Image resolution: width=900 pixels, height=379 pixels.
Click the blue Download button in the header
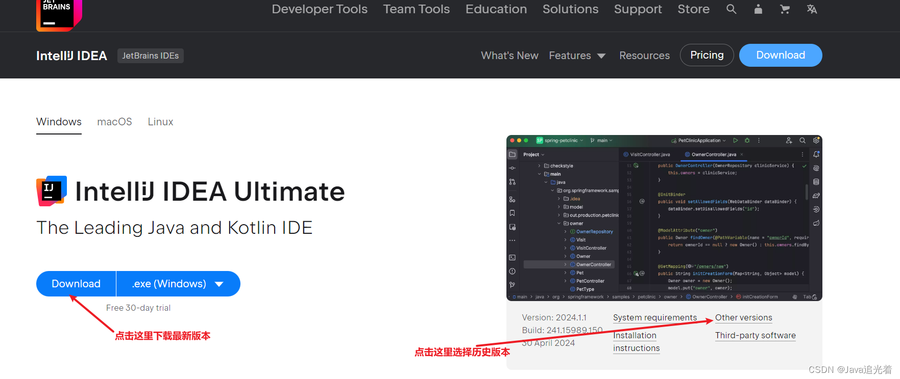[x=781, y=55]
